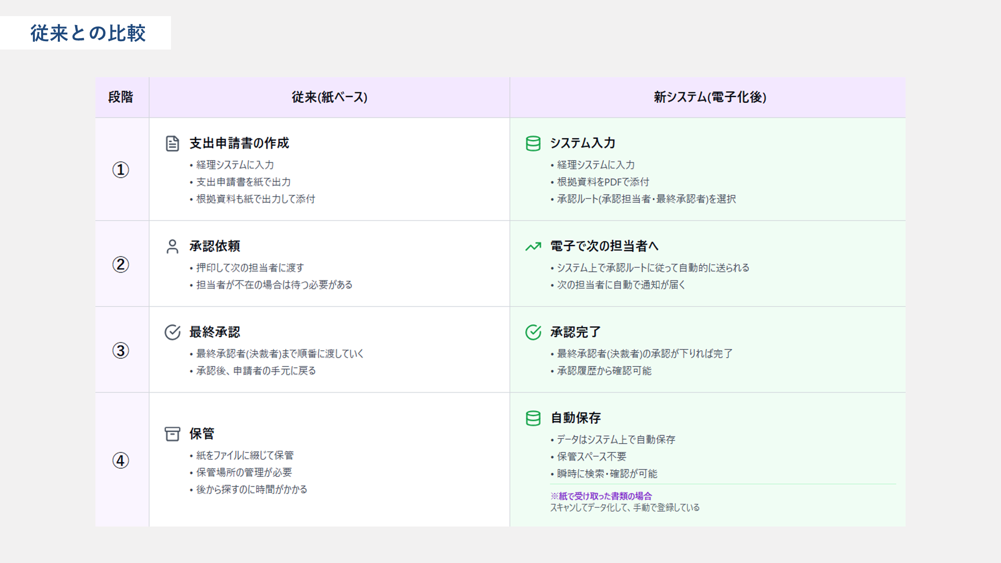Select the heading 承認完了

point(576,332)
